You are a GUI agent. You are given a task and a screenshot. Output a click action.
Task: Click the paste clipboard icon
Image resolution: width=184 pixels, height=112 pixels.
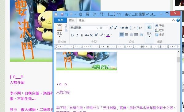click(x=59, y=28)
